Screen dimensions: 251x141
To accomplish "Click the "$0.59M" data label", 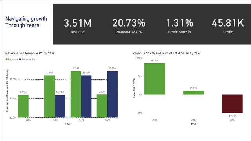I will pos(60,92).
